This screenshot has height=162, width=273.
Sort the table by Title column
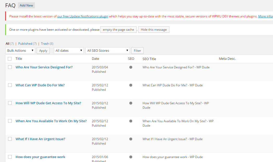tap(19, 59)
